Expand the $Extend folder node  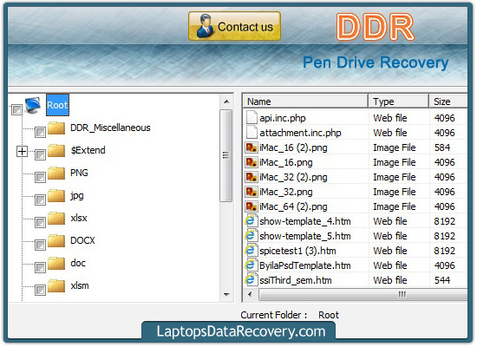[22, 151]
